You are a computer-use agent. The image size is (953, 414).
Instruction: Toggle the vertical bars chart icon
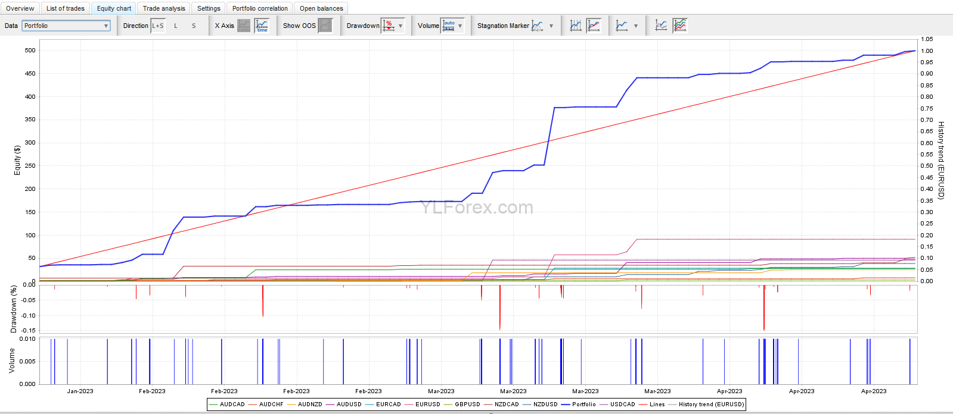[576, 26]
